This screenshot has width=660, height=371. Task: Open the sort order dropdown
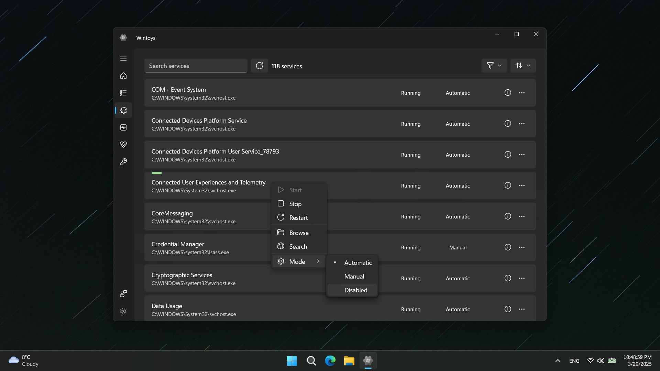pos(523,65)
